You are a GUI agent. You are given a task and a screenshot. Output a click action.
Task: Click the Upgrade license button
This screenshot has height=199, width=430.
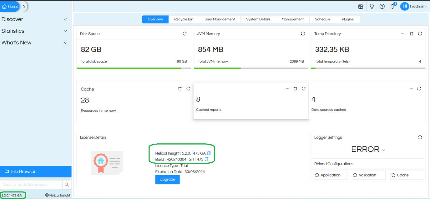coord(167,180)
